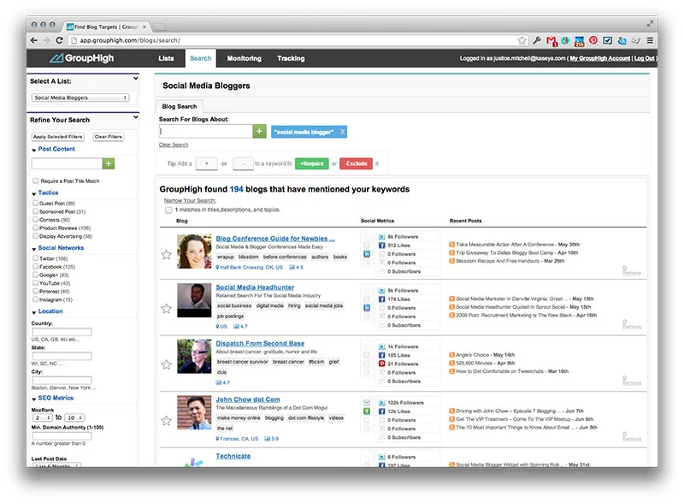Image resolution: width=684 pixels, height=503 pixels.
Task: Check the Sponsored Post filter
Action: click(x=35, y=211)
